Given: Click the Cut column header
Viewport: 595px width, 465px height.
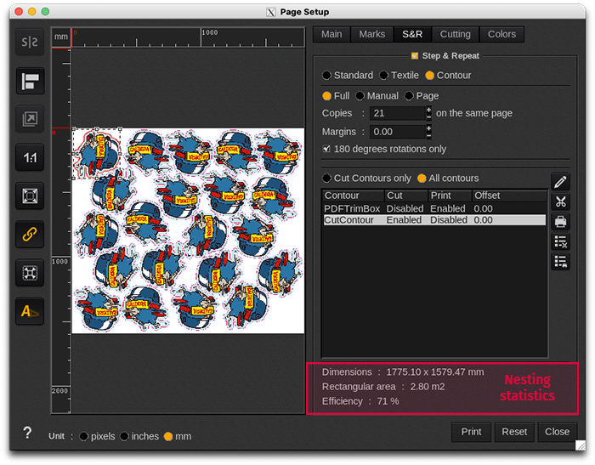Looking at the screenshot, I should [406, 196].
